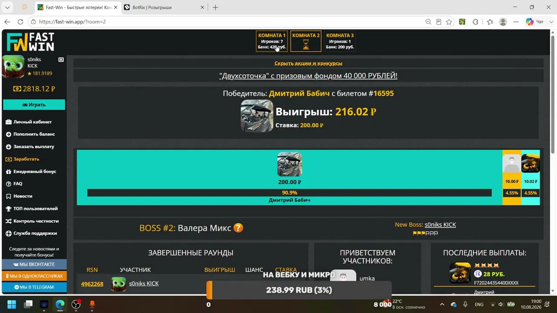Open the tab search dropdown
The width and height of the screenshot is (557, 313).
[x=7, y=7]
